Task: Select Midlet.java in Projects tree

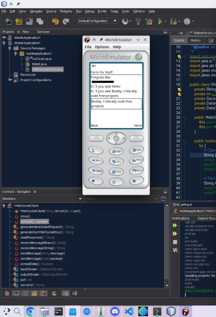Action: coord(39,64)
